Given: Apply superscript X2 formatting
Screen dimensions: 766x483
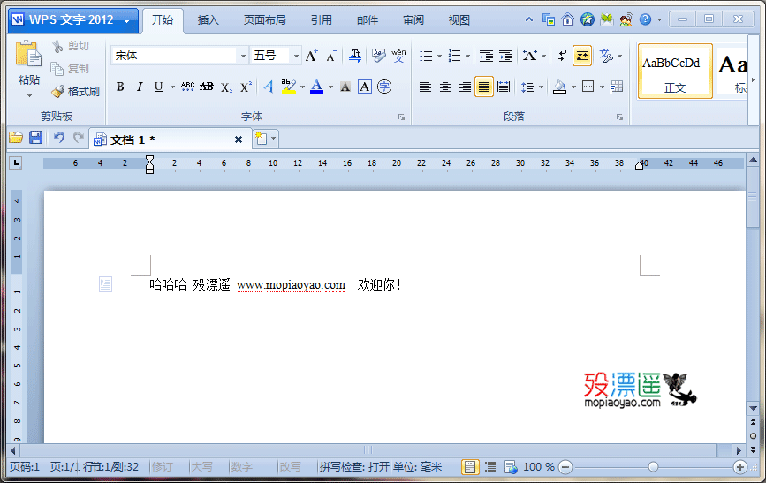Looking at the screenshot, I should (246, 87).
